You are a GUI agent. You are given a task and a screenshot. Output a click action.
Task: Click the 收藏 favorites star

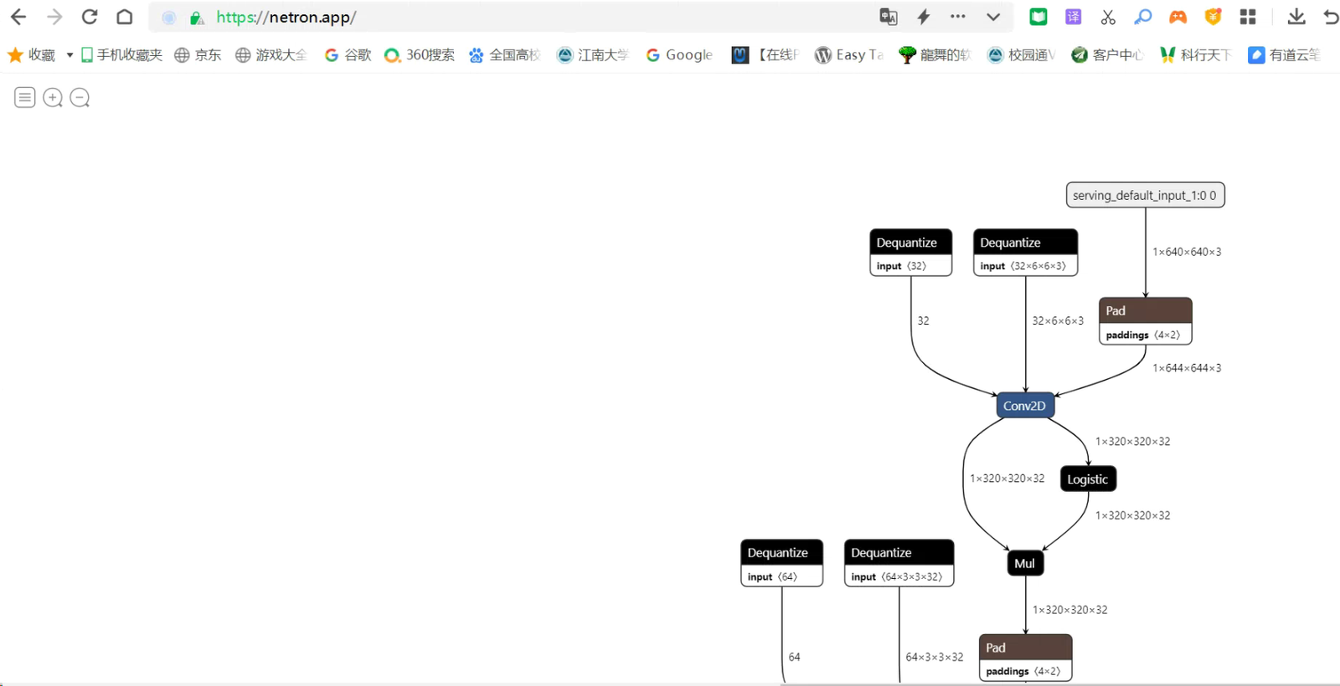pos(15,55)
